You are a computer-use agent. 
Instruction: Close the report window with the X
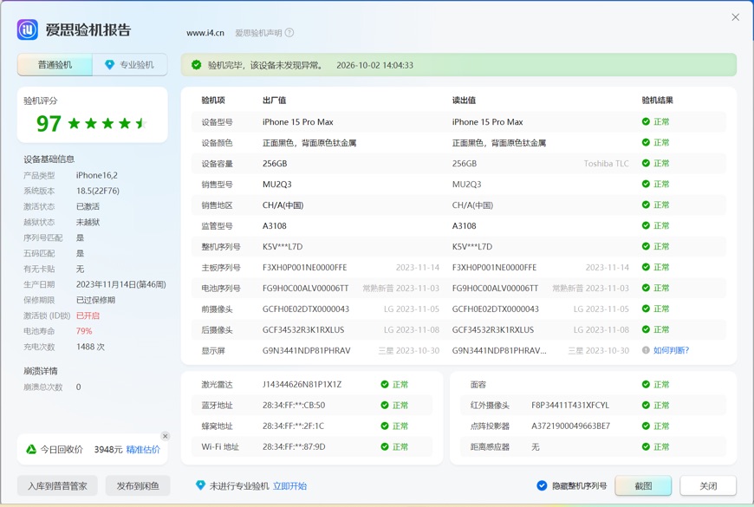[735, 17]
